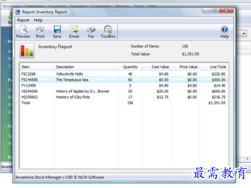Open Locations menu in main window
The image size is (251, 188).
click(57, 6)
